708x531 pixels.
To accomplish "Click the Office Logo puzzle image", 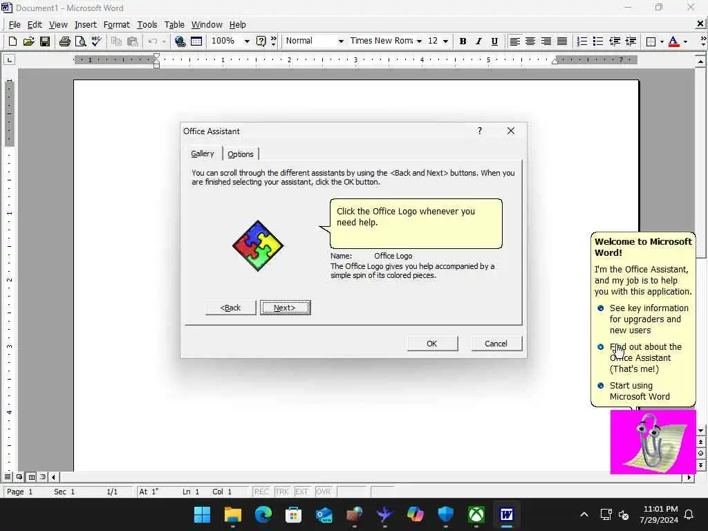I will (258, 245).
